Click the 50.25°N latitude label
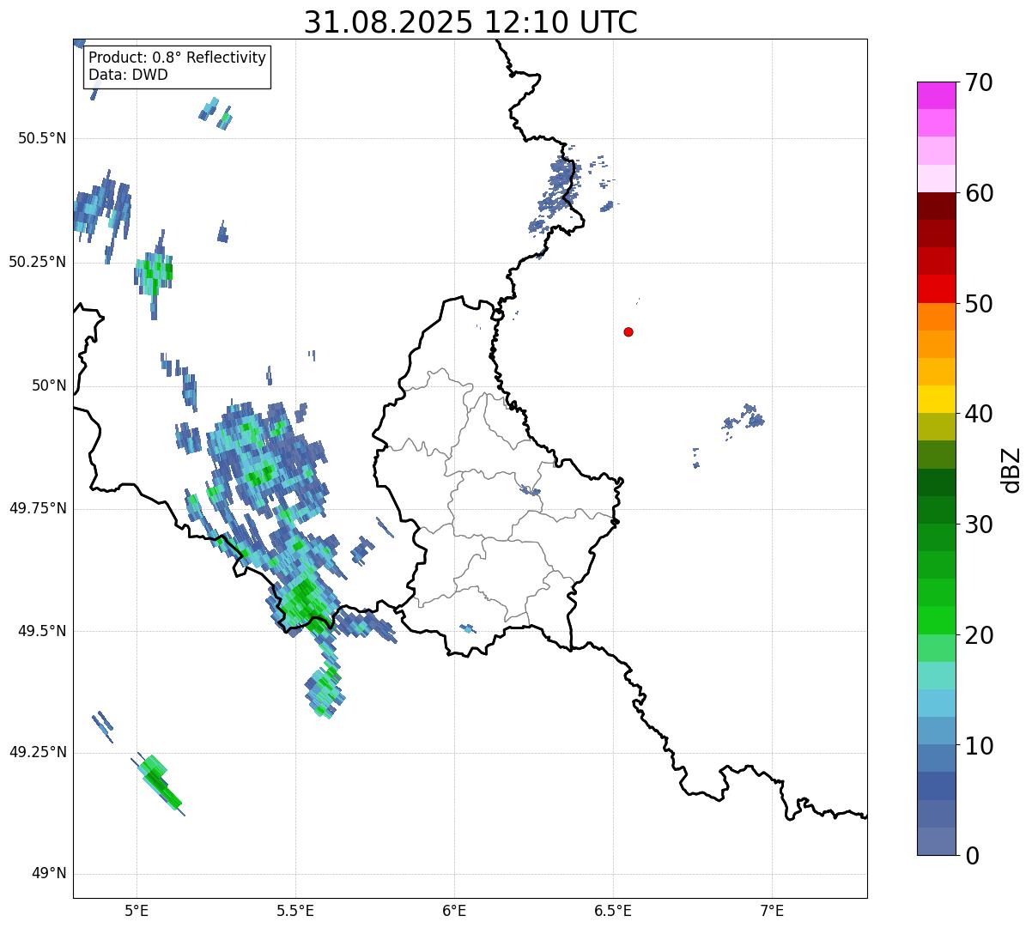Viewport: 1032px width, 928px height. tap(38, 262)
